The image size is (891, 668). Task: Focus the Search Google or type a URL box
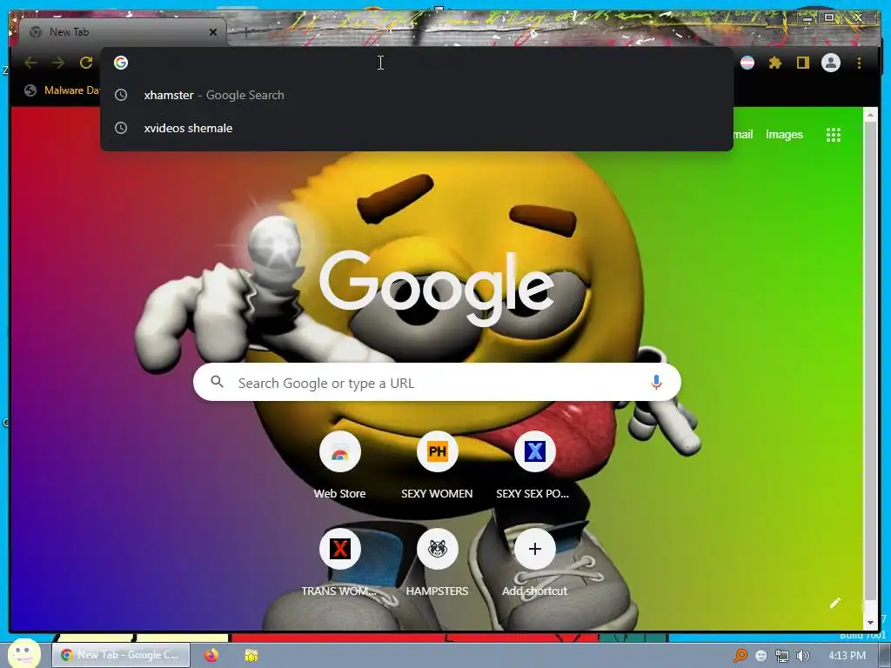(437, 383)
